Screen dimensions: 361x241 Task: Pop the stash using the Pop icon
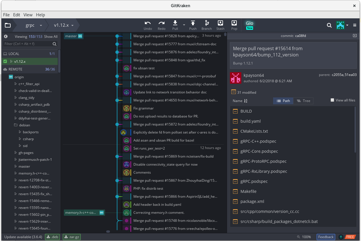click(234, 23)
